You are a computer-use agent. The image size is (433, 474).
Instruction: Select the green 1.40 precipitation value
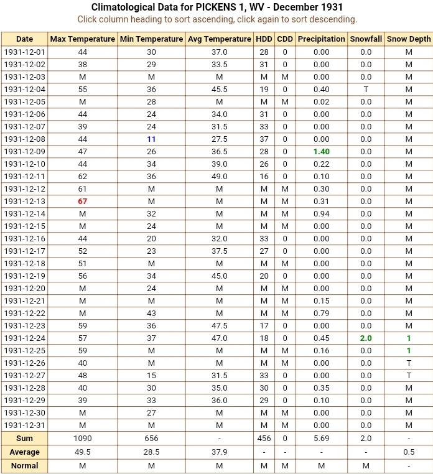pos(322,151)
